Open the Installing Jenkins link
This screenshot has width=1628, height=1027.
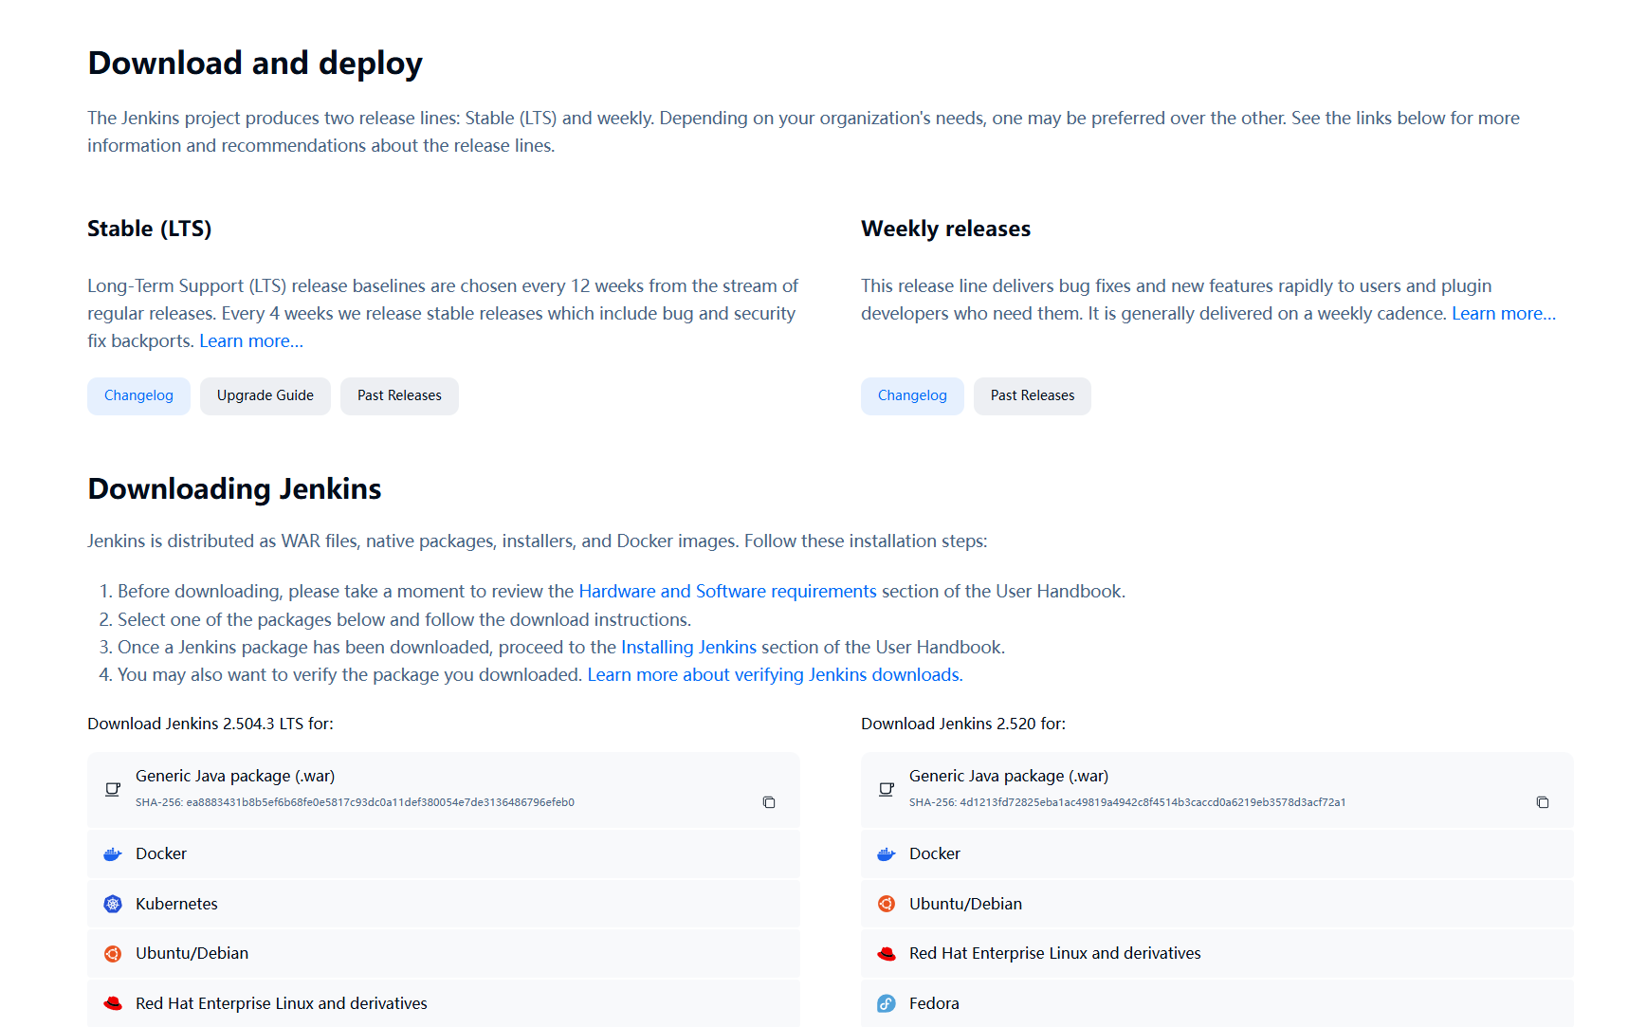point(688,648)
